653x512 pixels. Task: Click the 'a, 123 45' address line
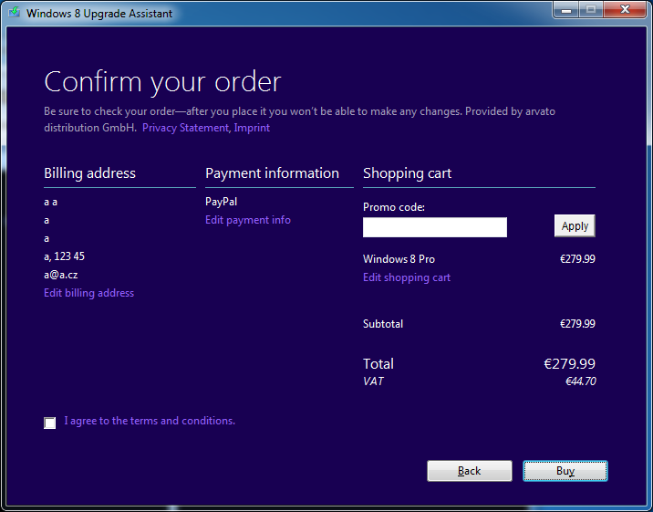click(x=64, y=256)
